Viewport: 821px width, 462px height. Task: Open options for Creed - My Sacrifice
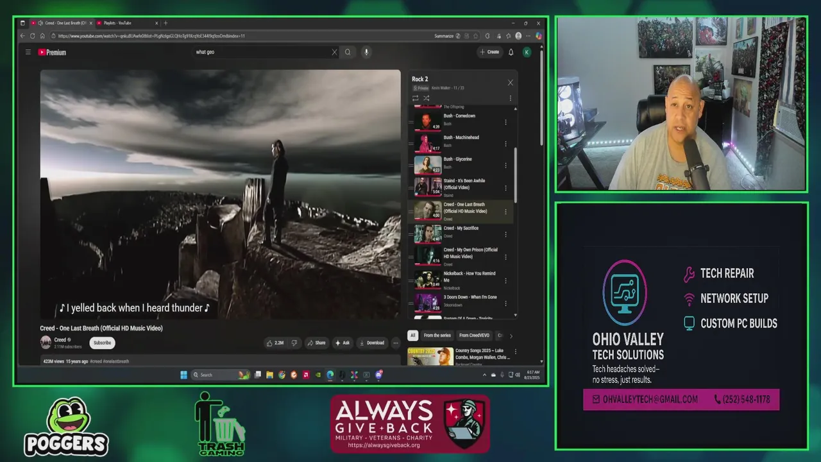[x=505, y=234]
